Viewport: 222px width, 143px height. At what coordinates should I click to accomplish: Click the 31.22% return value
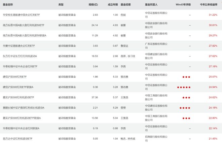pyautogui.click(x=213, y=15)
